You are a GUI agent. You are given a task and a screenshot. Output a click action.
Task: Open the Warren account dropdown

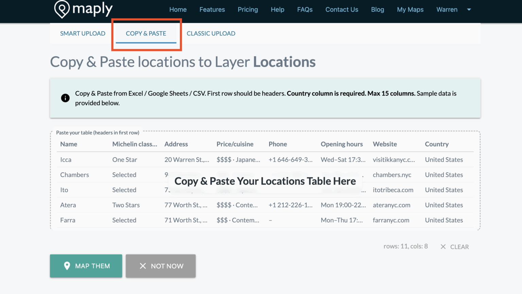click(469, 9)
